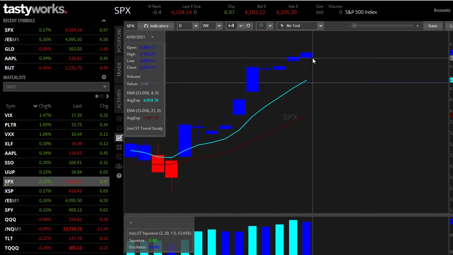Open the Accounts menu
The image size is (453, 255).
[442, 10]
